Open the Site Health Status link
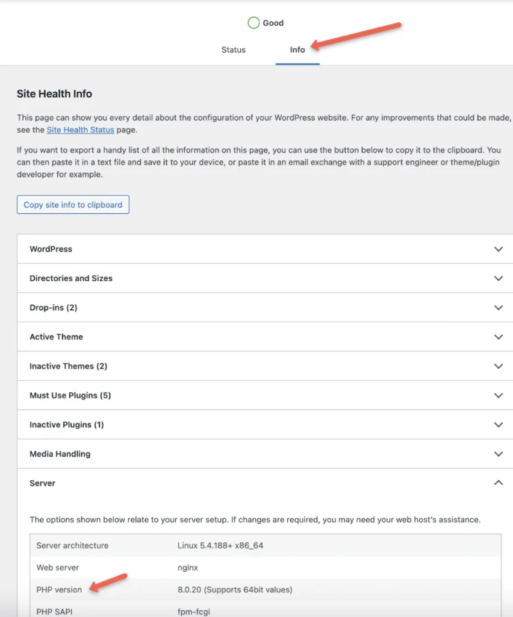 tap(80, 130)
